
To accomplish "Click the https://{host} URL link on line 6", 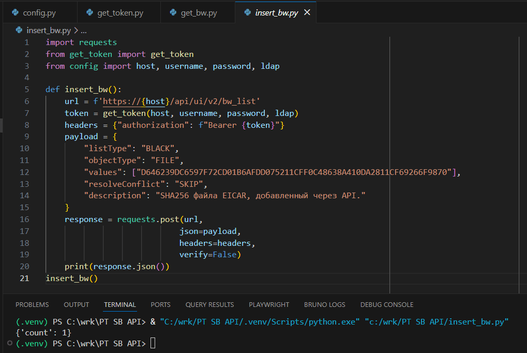I will coord(136,101).
